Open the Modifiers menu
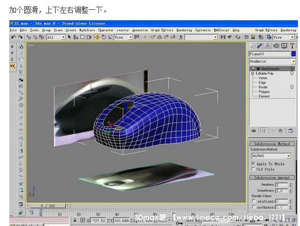The height and width of the screenshot is (226, 300). [87, 30]
